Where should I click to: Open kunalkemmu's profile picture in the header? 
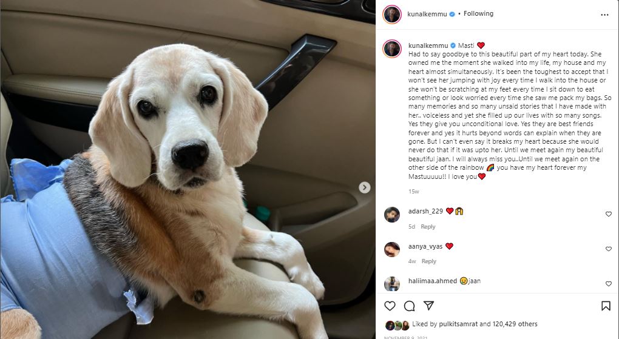(x=392, y=15)
